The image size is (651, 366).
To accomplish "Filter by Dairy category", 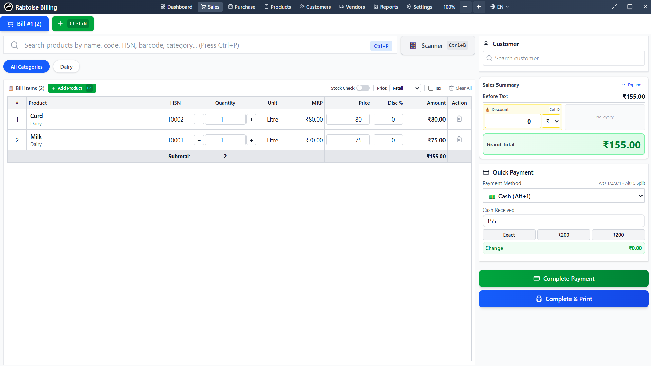I will pyautogui.click(x=66, y=67).
